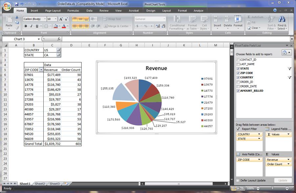Open the STATE filter dropdown in cell C2
The height and width of the screenshot is (193, 296).
click(59, 55)
